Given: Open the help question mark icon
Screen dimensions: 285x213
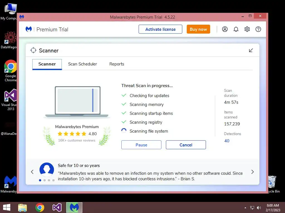Looking at the screenshot, I should 258,29.
